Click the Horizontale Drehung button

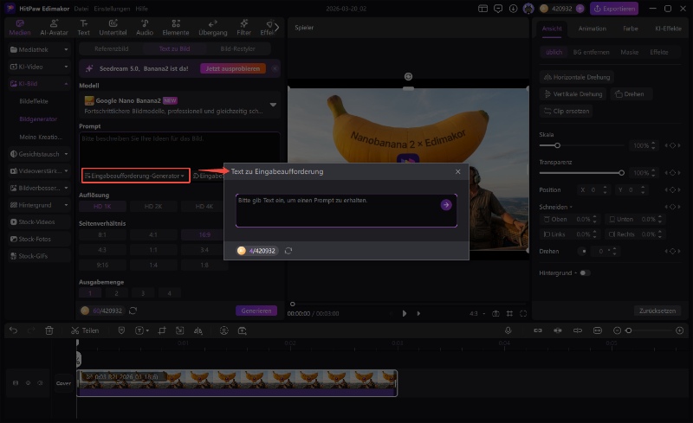click(x=577, y=77)
